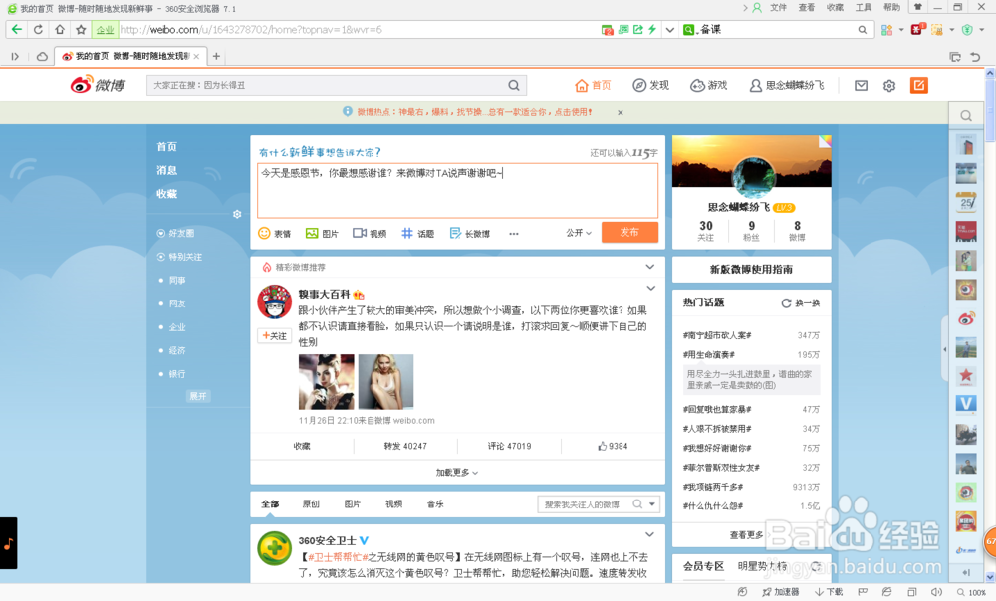Click the Weibo search magnifier icon
Viewport: 996px width, 601px height.
(514, 85)
